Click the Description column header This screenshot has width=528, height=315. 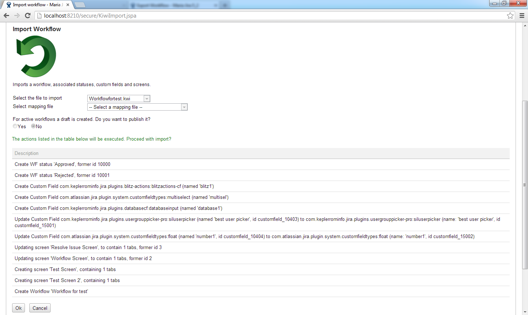(x=261, y=153)
